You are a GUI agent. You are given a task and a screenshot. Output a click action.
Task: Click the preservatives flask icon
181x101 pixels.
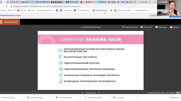coord(61,81)
